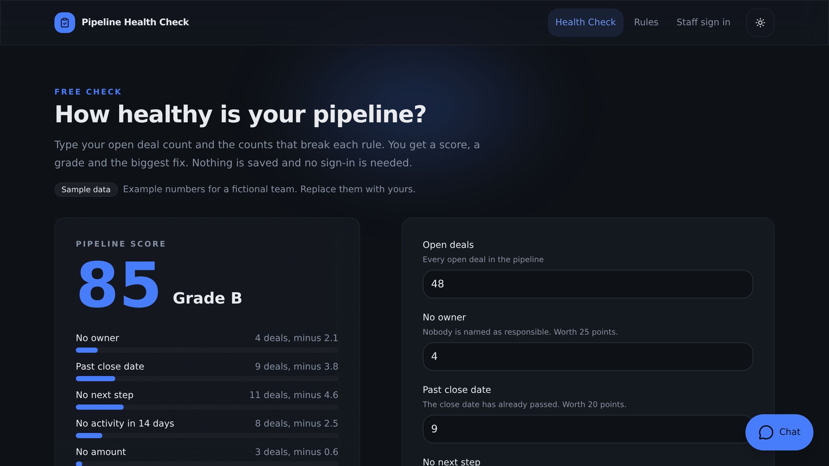Viewport: 829px width, 466px height.
Task: Click '9 deals, minus 3.8' text
Action: click(296, 366)
